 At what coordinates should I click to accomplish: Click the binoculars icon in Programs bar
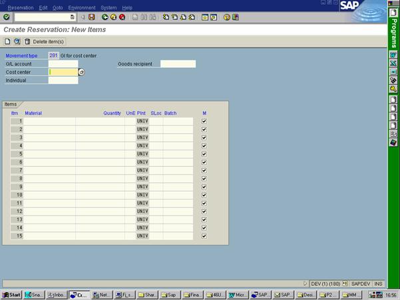393,80
